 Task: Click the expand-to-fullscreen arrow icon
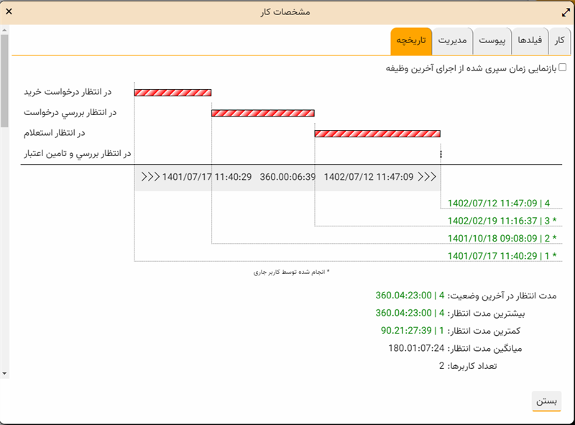565,12
